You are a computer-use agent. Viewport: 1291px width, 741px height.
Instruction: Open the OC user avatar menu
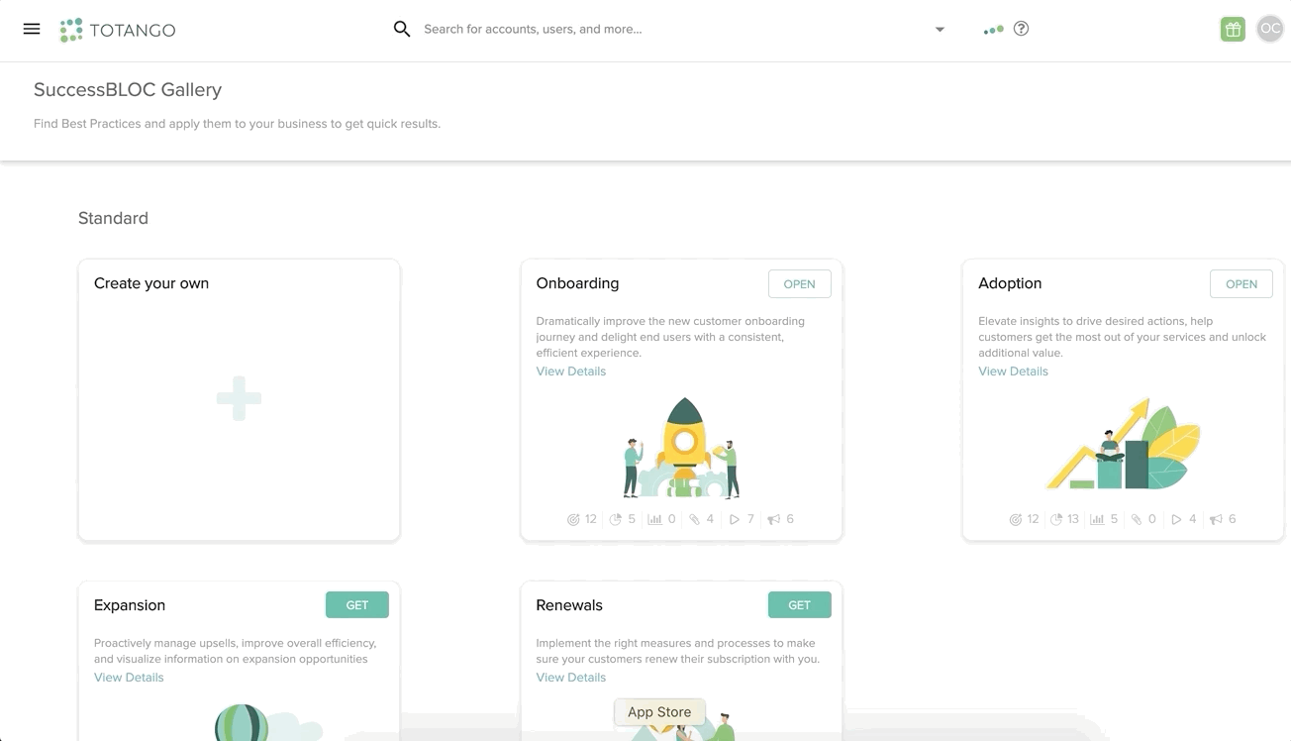(1270, 29)
